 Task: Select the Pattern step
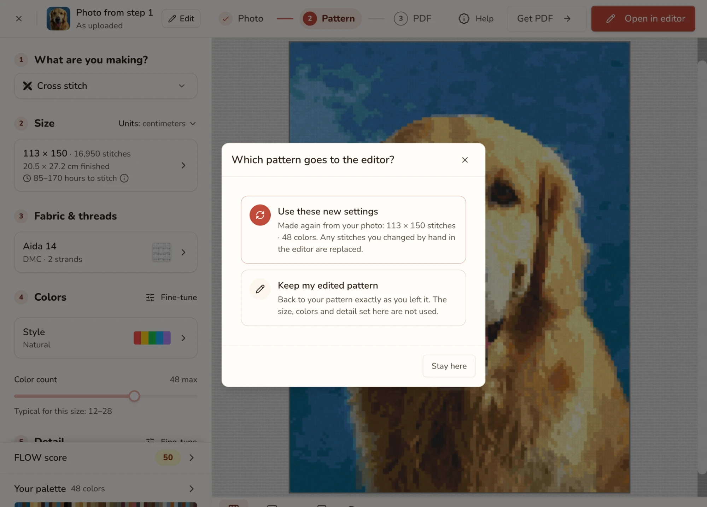click(x=330, y=18)
